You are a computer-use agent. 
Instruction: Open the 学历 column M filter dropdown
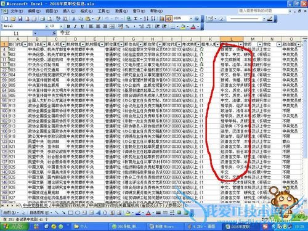pyautogui.click(x=260, y=44)
